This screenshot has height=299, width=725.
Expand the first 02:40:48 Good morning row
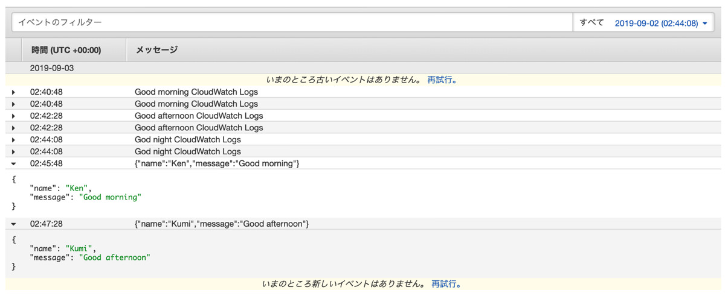(x=14, y=92)
